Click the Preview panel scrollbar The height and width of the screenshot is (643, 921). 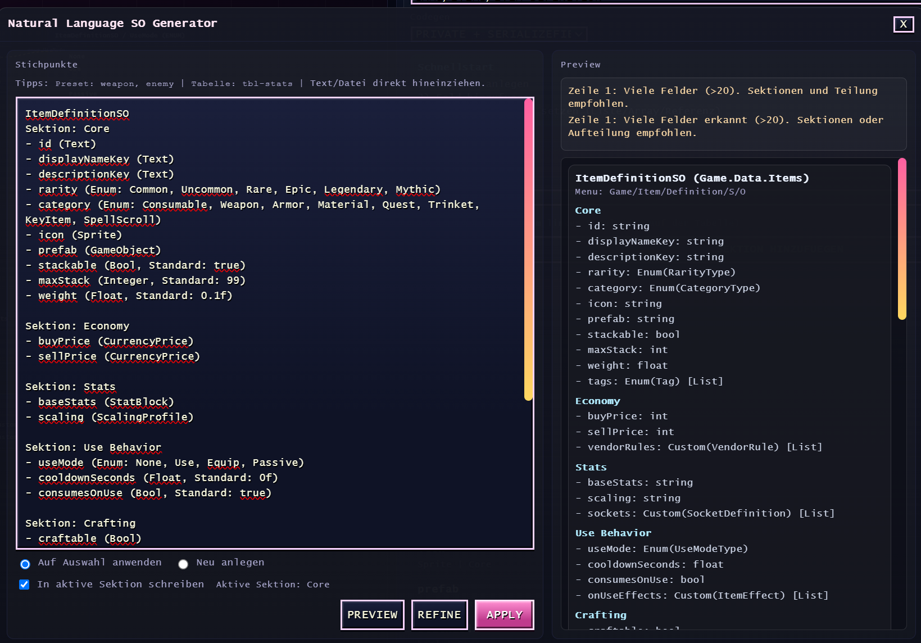[x=902, y=239]
